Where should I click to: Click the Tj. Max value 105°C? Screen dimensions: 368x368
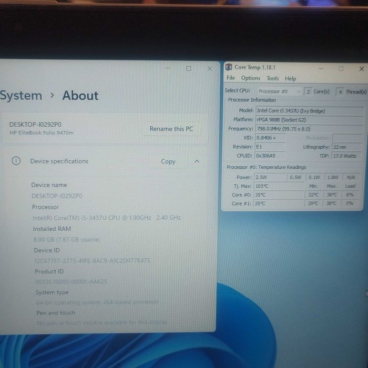click(x=279, y=186)
